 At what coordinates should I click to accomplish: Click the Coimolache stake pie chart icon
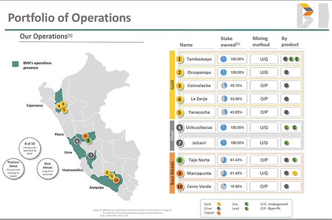[x=224, y=86]
